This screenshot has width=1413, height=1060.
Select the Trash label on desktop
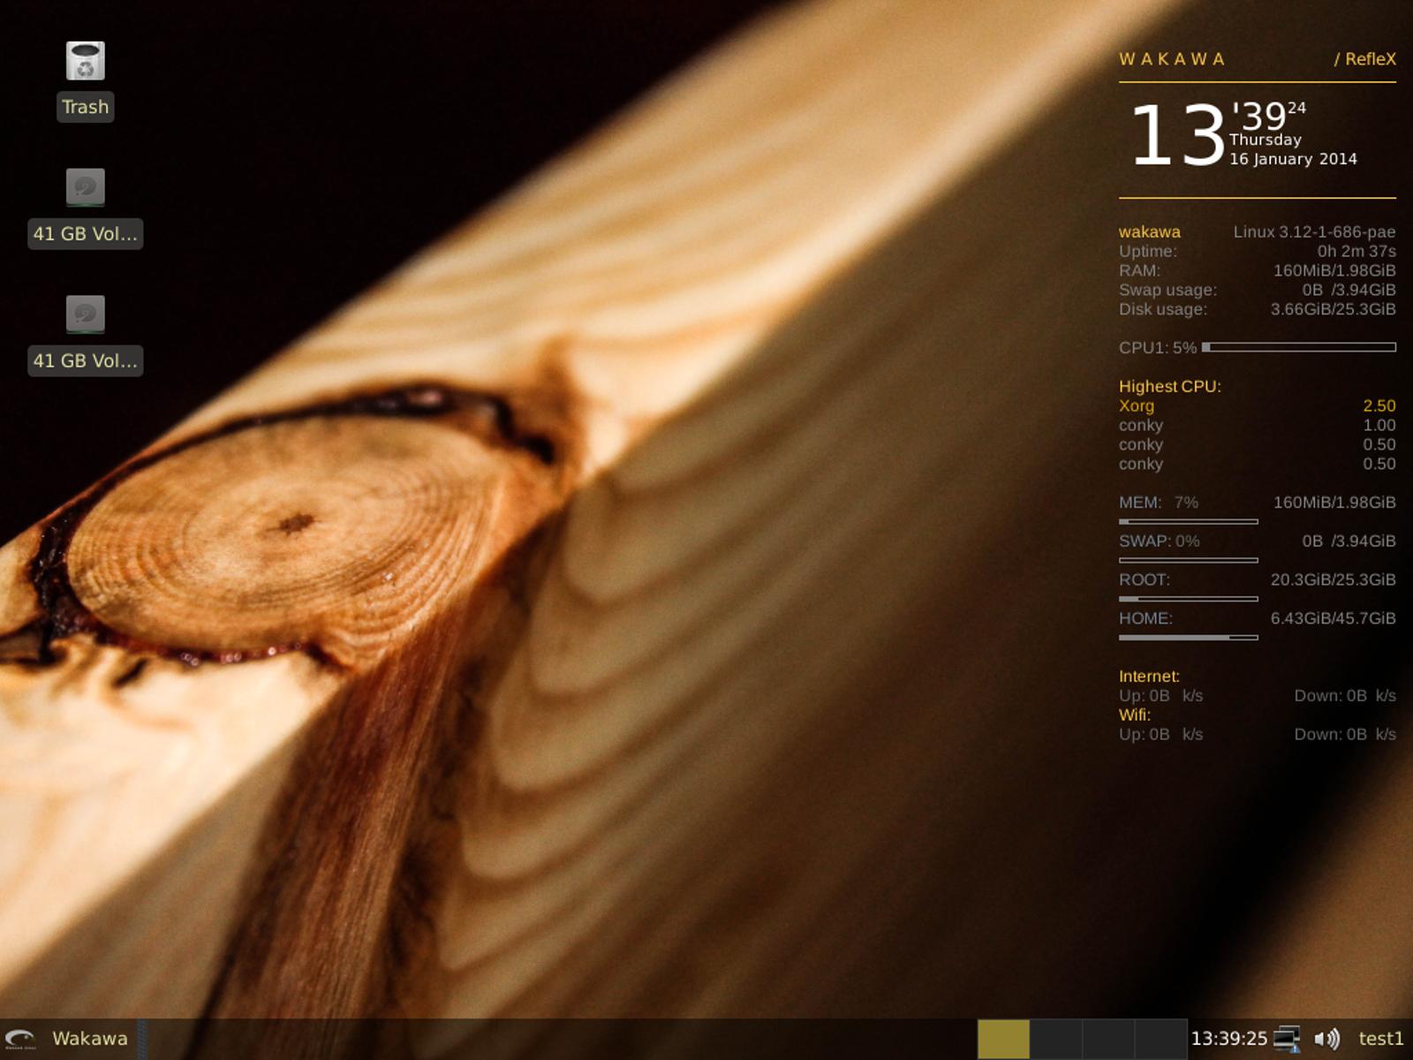[86, 107]
